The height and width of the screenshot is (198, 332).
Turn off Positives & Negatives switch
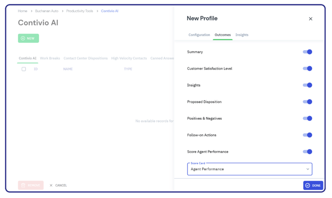pos(307,118)
